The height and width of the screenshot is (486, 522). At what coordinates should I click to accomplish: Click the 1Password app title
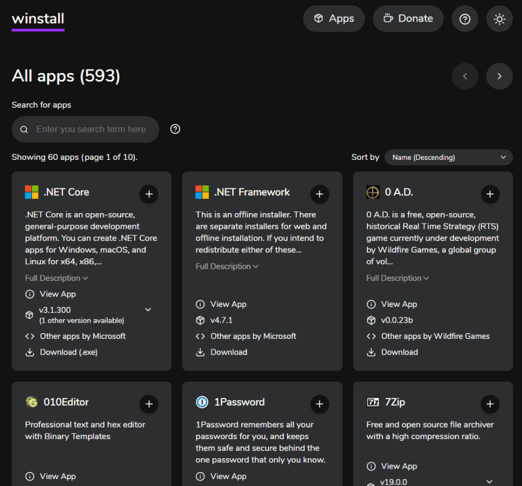pyautogui.click(x=240, y=402)
